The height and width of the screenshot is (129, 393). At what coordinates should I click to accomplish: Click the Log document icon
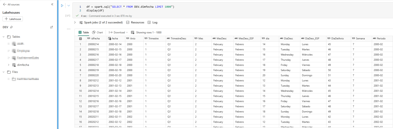point(149,22)
